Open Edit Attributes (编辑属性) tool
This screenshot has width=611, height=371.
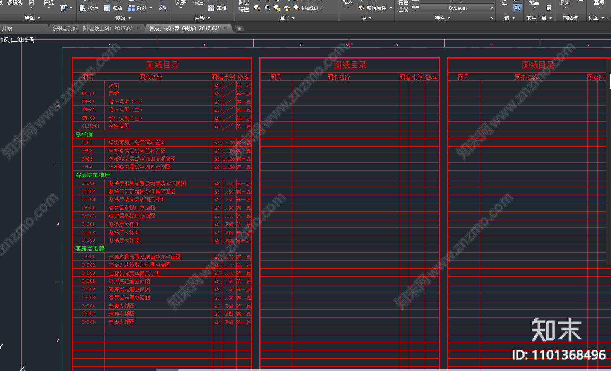click(x=372, y=8)
